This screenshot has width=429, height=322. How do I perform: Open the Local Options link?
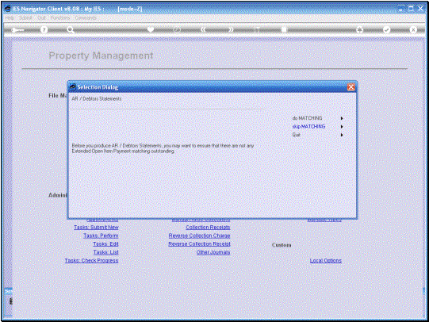326,260
